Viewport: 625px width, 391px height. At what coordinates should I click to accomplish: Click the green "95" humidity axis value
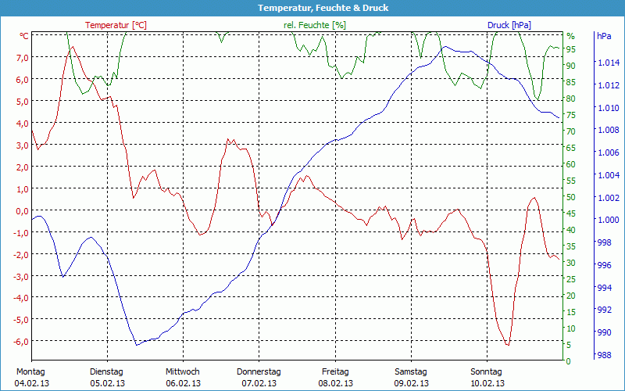click(571, 49)
